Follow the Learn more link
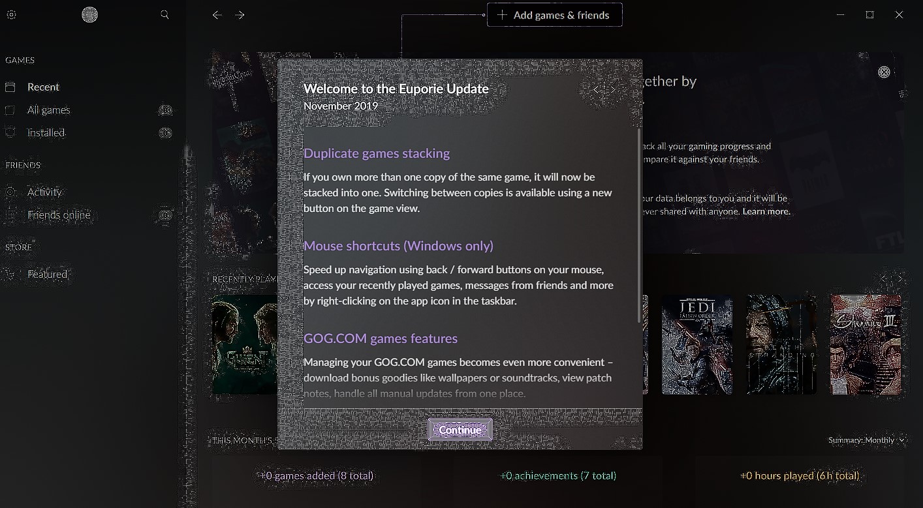This screenshot has height=508, width=923. tap(766, 211)
